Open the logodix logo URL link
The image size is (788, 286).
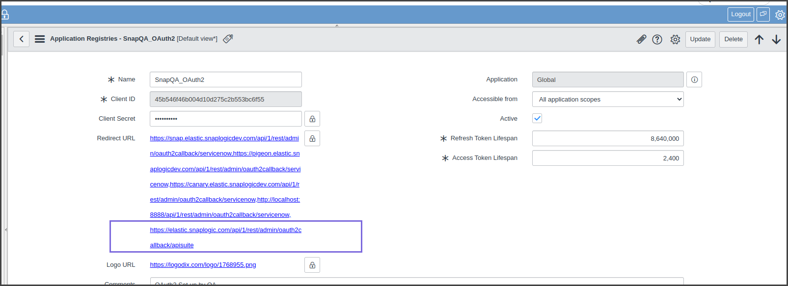coord(203,265)
